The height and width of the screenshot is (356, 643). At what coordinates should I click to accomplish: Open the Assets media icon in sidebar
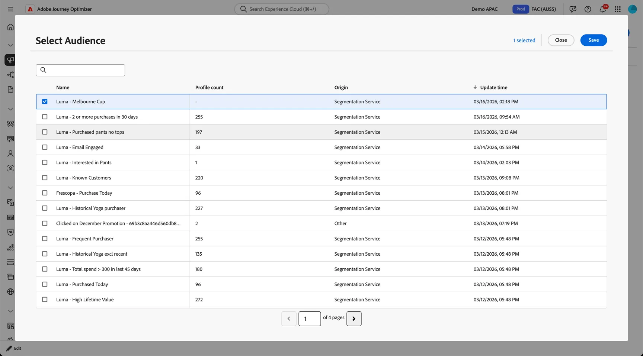(10, 203)
